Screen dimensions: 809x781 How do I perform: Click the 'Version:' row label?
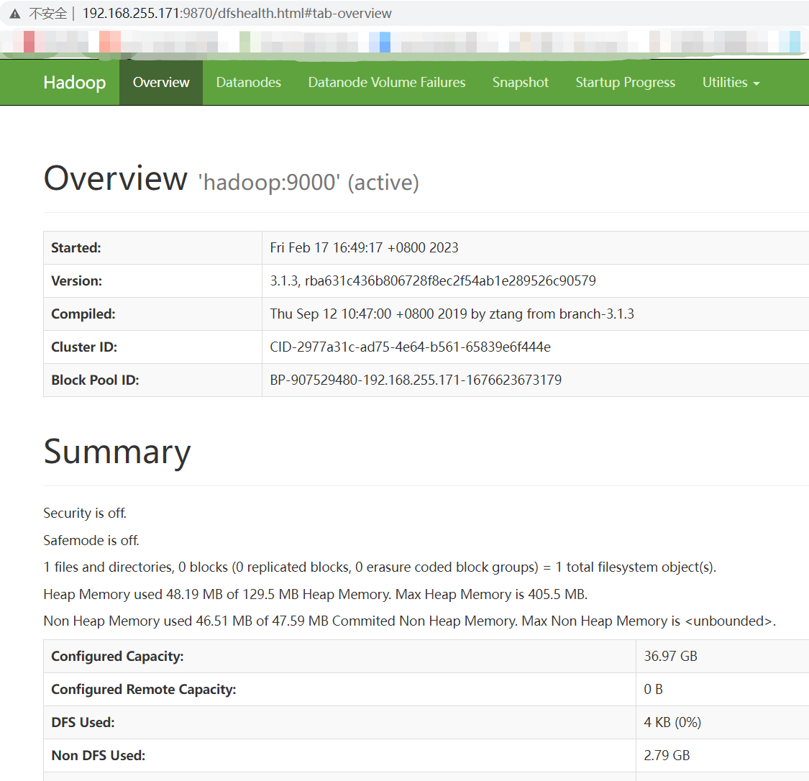[x=76, y=280]
